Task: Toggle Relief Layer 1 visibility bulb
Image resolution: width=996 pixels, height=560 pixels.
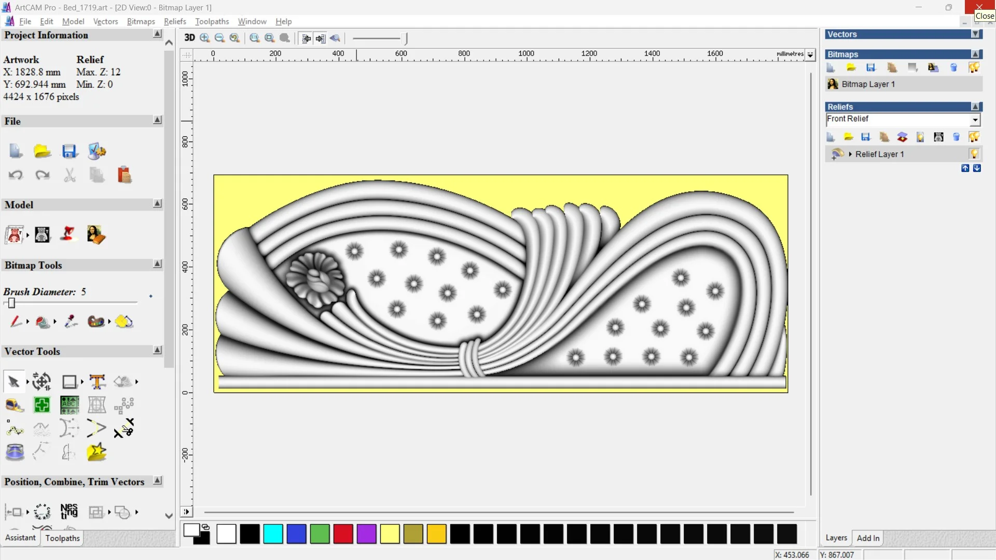Action: coord(974,154)
